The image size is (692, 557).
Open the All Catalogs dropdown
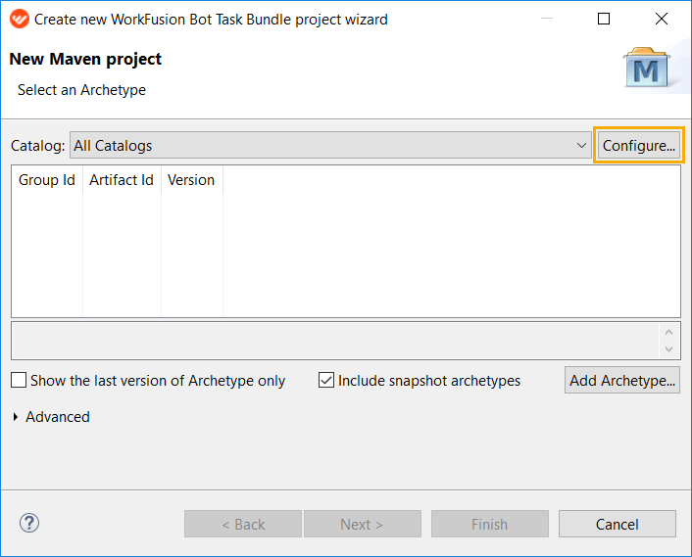pyautogui.click(x=330, y=145)
